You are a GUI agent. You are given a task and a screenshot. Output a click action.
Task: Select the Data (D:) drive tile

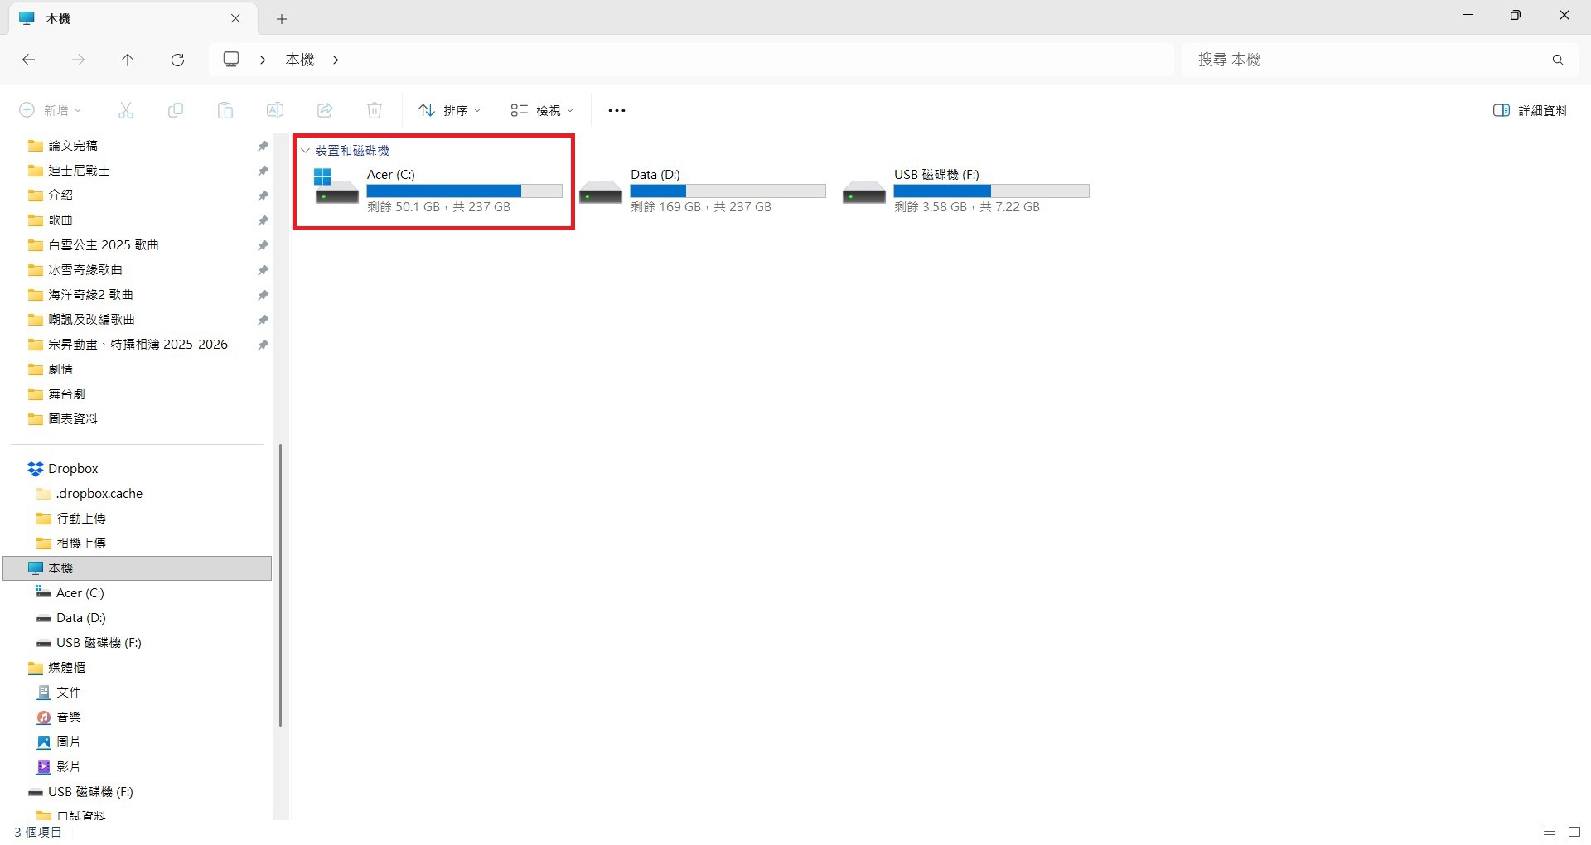coord(703,191)
